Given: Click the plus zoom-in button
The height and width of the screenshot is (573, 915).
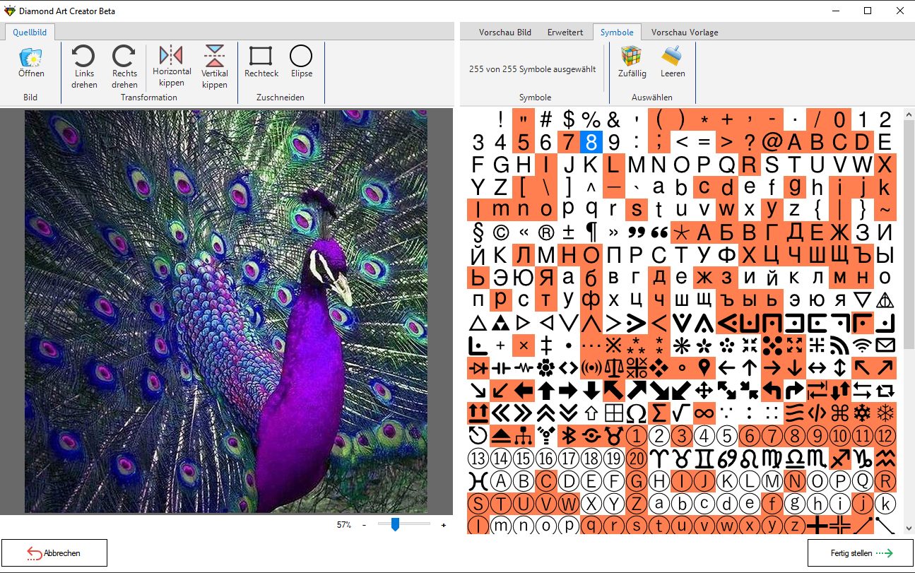Looking at the screenshot, I should pyautogui.click(x=444, y=525).
